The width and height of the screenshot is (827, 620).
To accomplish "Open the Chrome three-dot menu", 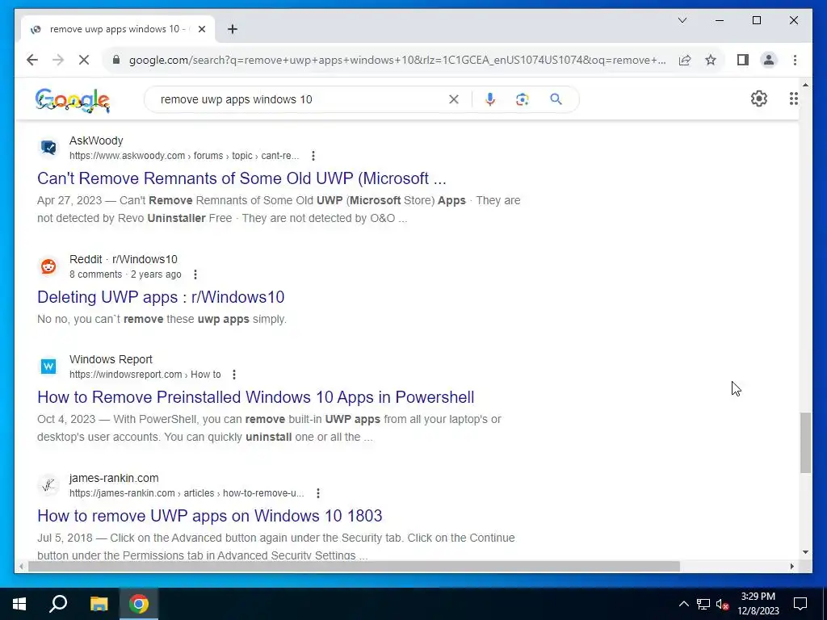I will pos(795,60).
